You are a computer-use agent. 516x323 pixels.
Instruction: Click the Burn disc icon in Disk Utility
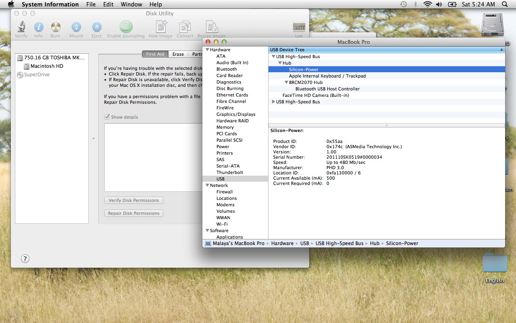point(55,27)
